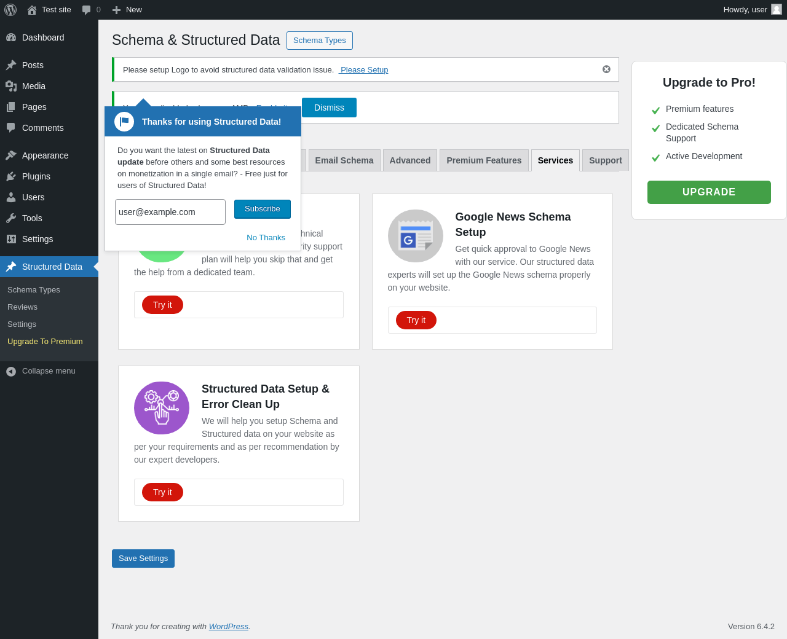This screenshot has height=639, width=787.
Task: Click the Structured Data pin icon
Action: 11,267
